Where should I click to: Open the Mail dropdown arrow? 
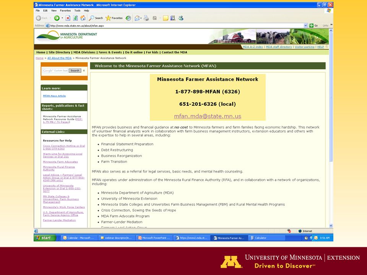[x=141, y=18]
